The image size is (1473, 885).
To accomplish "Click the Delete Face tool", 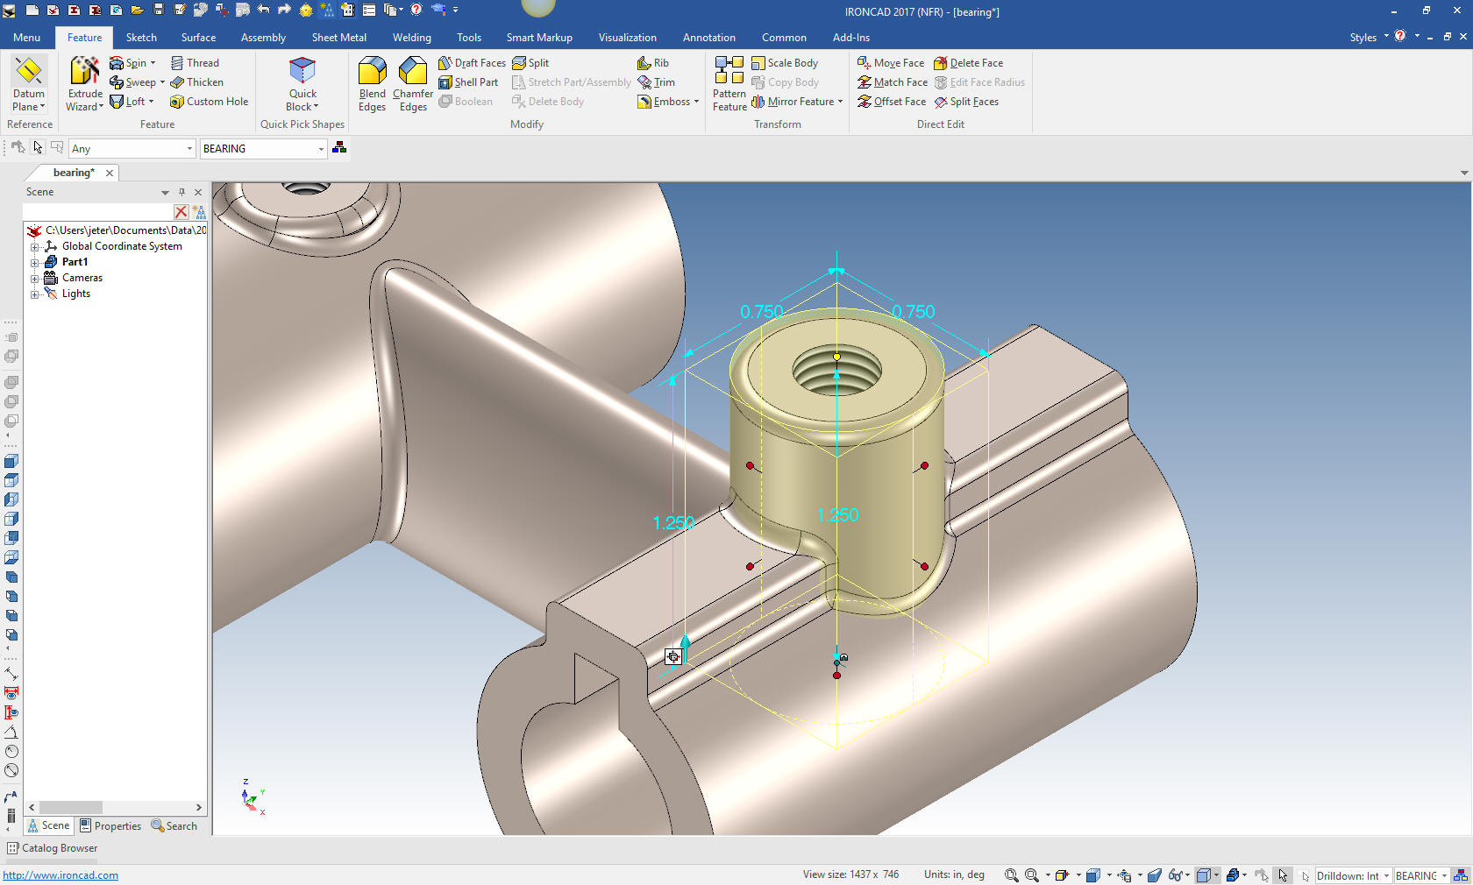I will 969,63.
